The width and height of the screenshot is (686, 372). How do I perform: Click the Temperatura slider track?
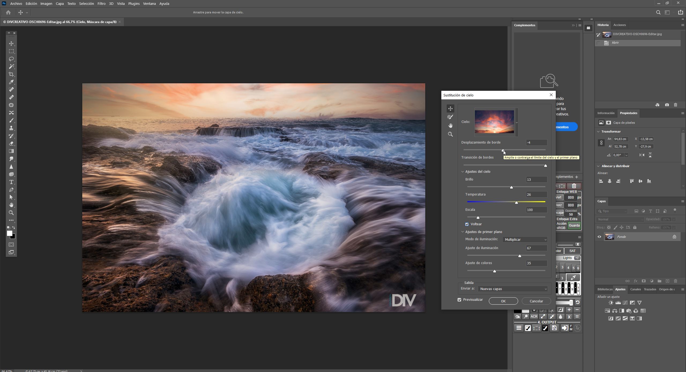pyautogui.click(x=506, y=202)
